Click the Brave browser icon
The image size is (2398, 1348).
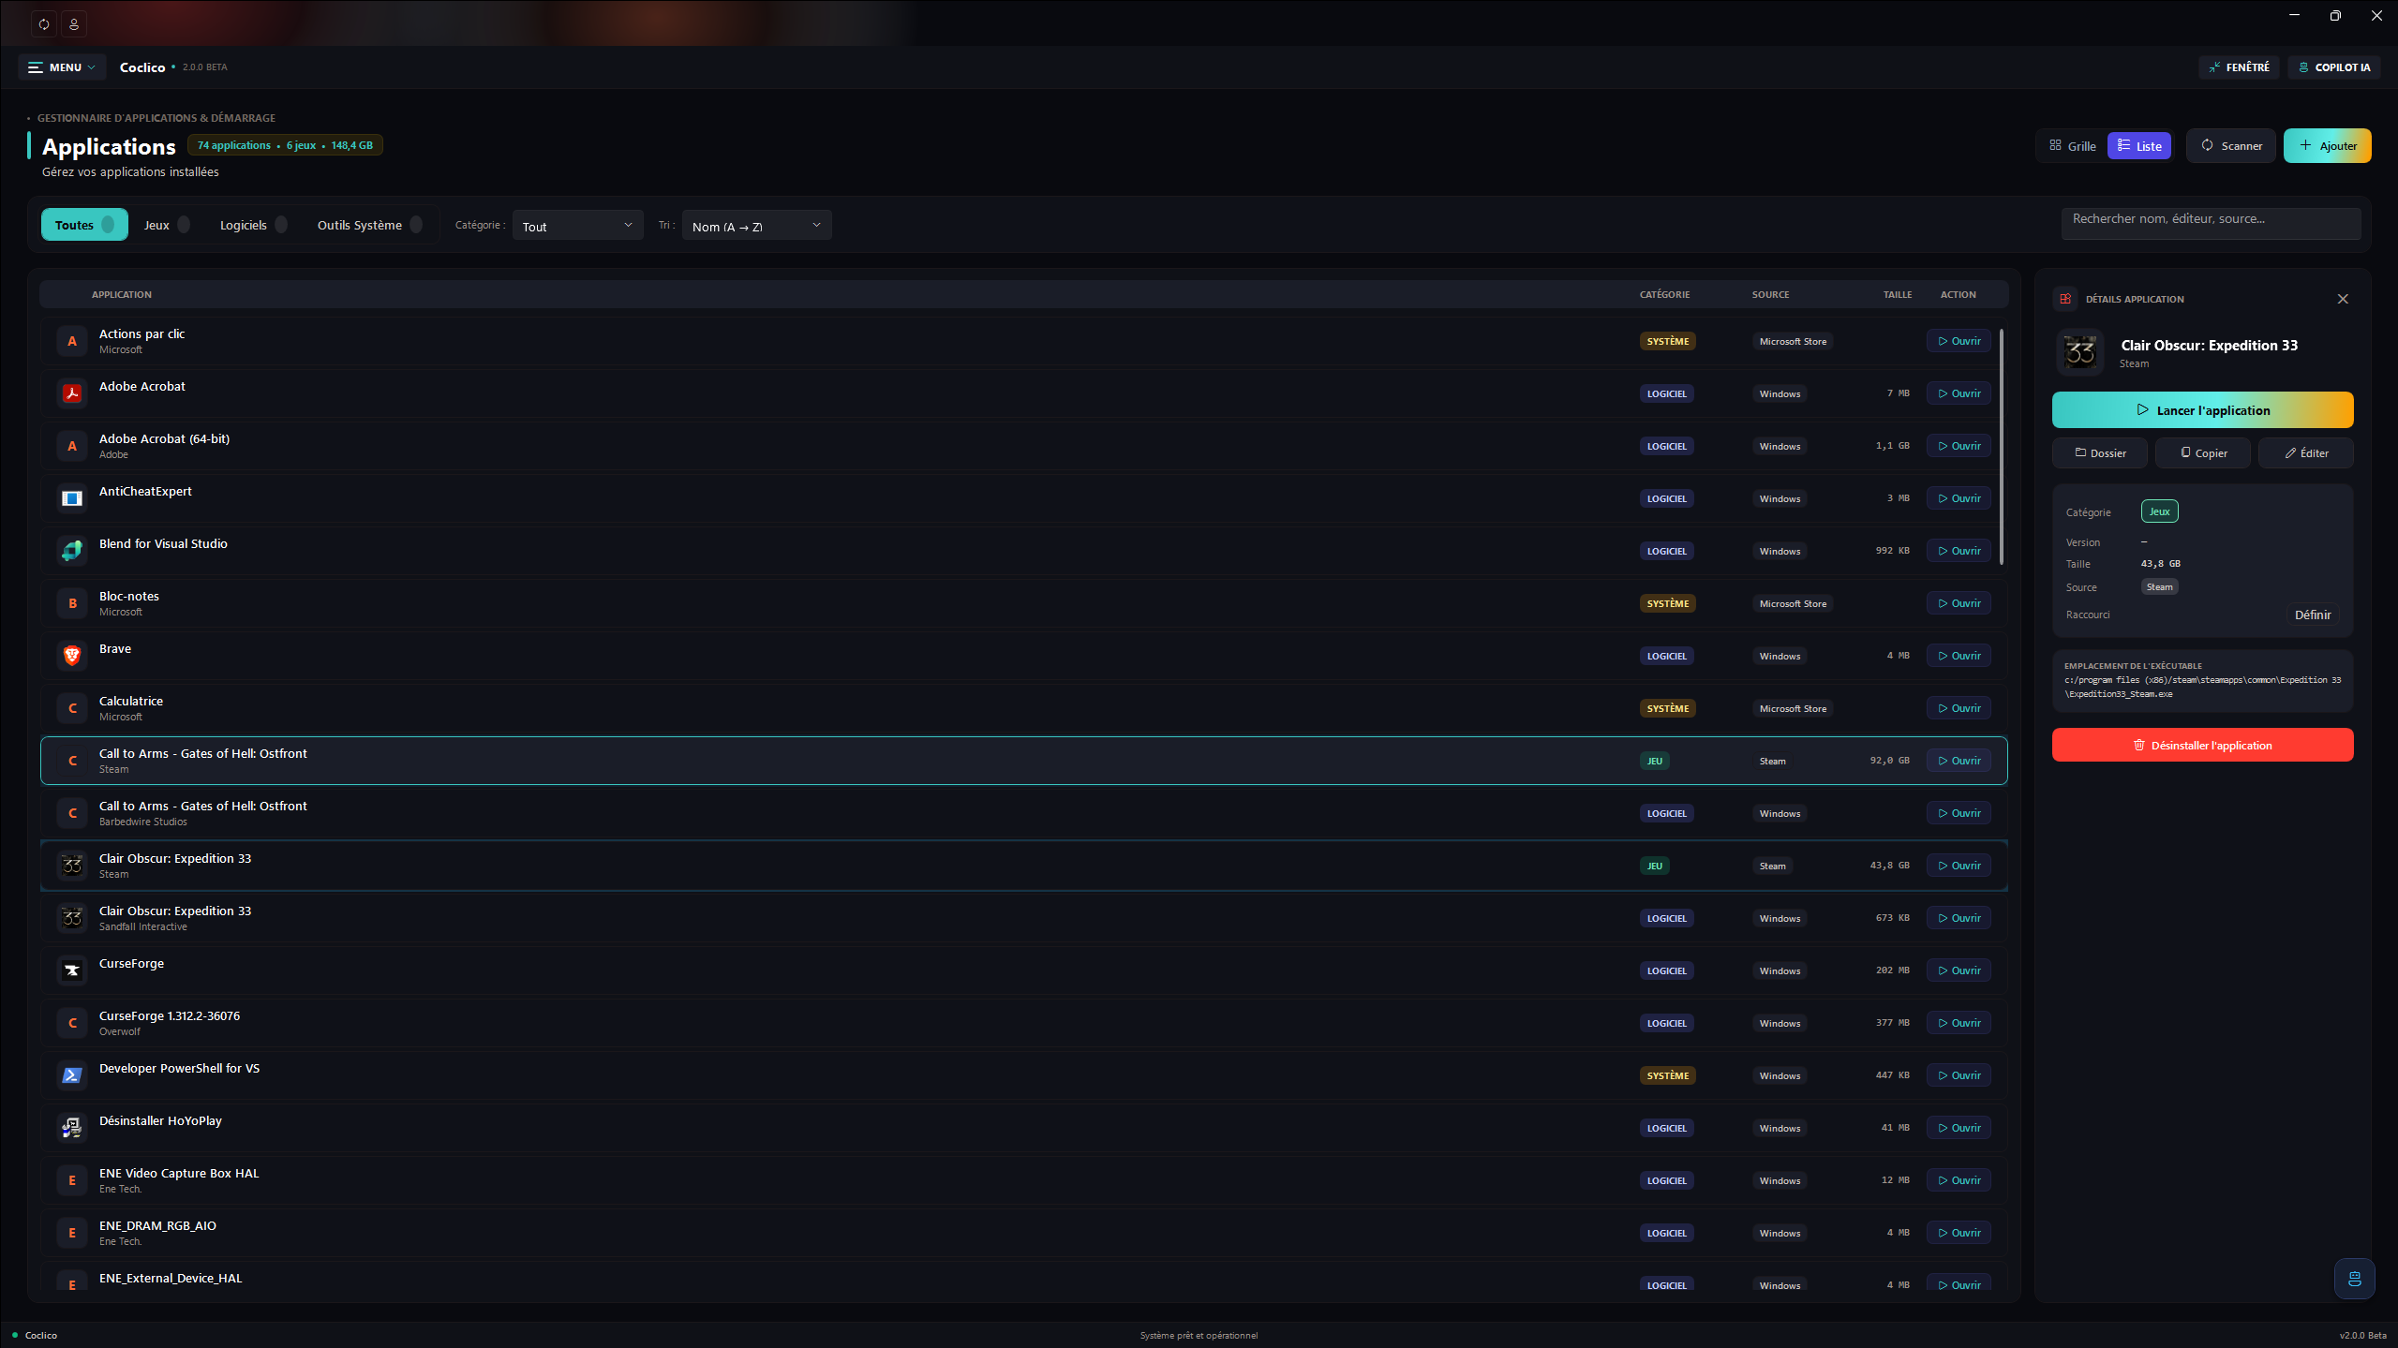tap(72, 656)
